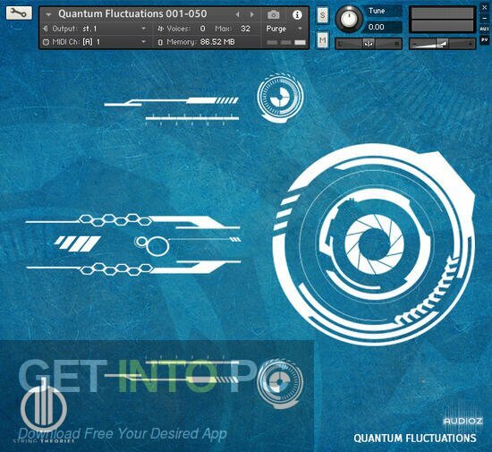Screen dimensions: 492x452
Task: Click the Voices icon
Action: [x=161, y=29]
